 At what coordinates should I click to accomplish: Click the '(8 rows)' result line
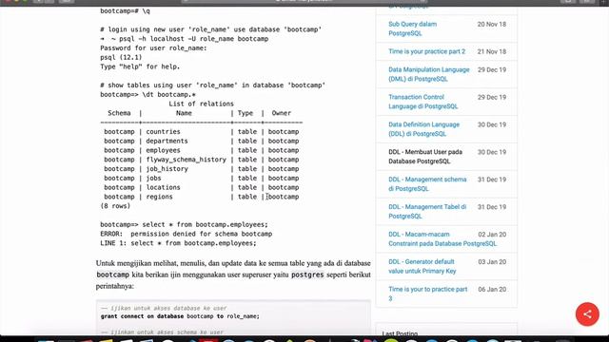pos(115,206)
